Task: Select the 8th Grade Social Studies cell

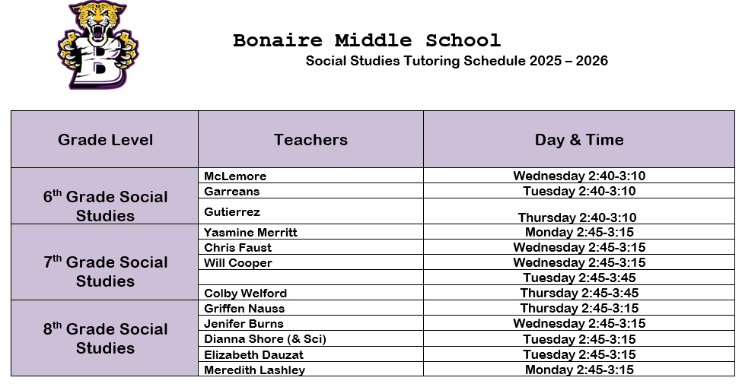Action: pos(105,338)
